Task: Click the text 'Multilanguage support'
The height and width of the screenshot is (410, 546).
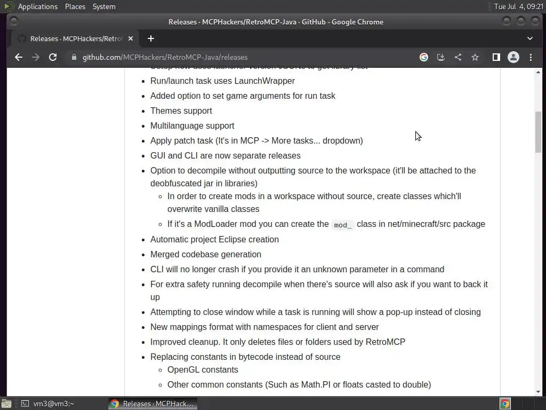Action: pyautogui.click(x=192, y=126)
